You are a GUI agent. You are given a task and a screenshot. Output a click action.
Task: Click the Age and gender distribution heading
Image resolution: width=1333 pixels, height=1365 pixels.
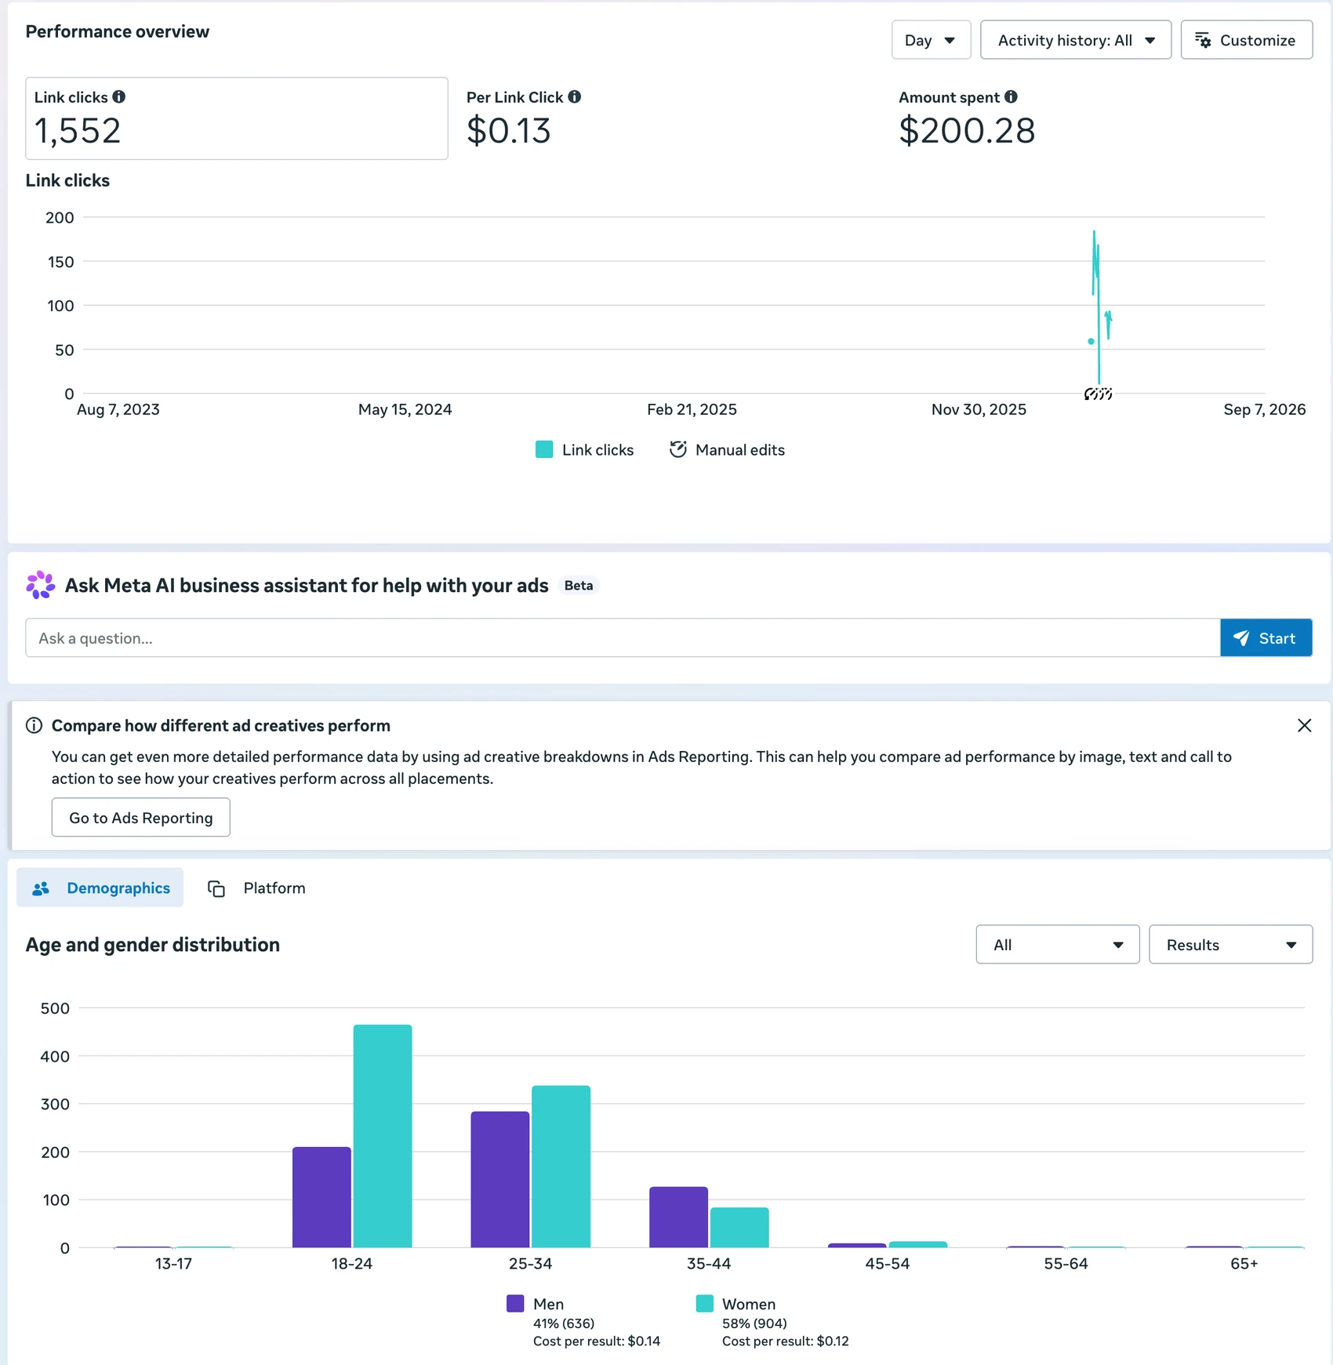point(153,944)
